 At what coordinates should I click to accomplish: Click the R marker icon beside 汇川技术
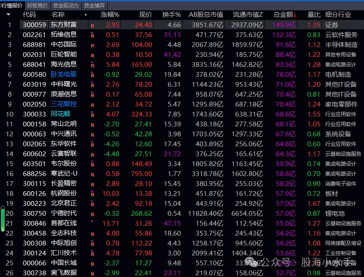click(x=93, y=254)
